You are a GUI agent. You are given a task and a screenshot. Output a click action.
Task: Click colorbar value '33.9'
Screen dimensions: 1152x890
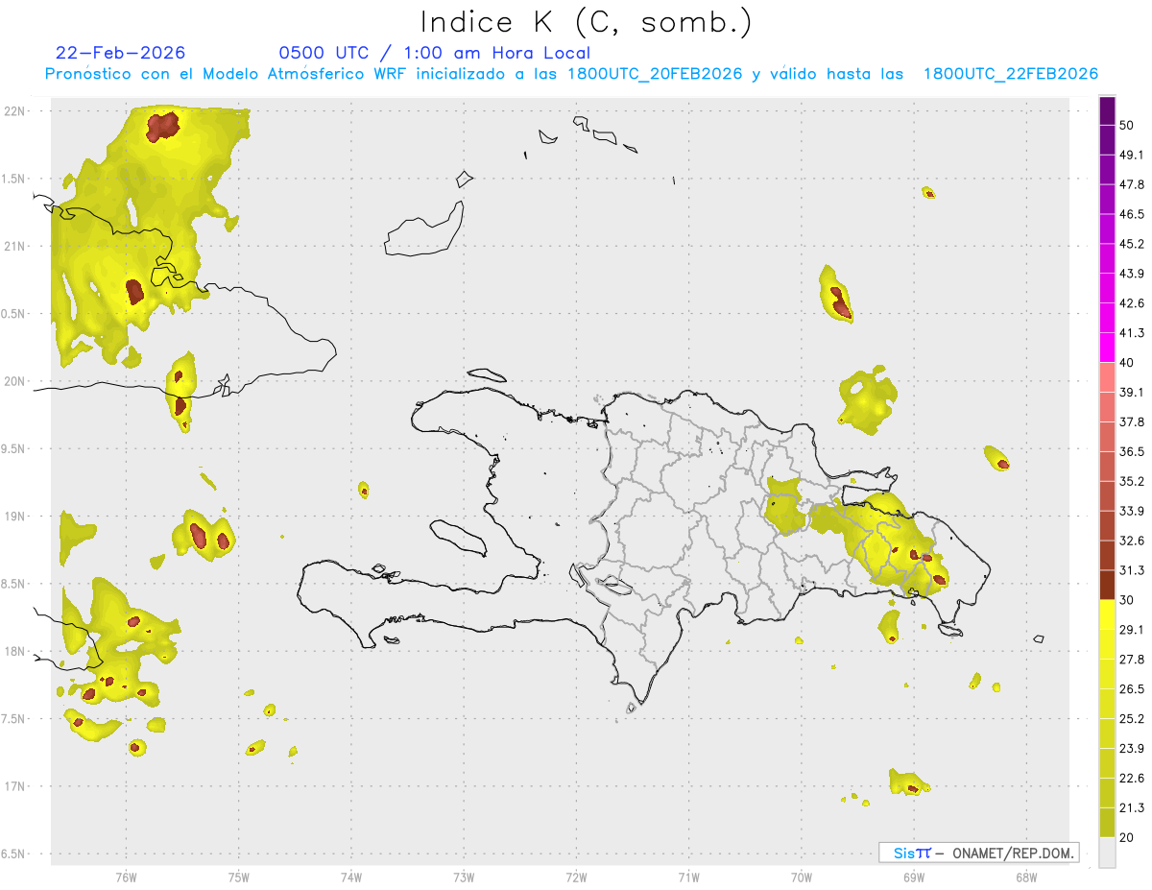click(1132, 511)
